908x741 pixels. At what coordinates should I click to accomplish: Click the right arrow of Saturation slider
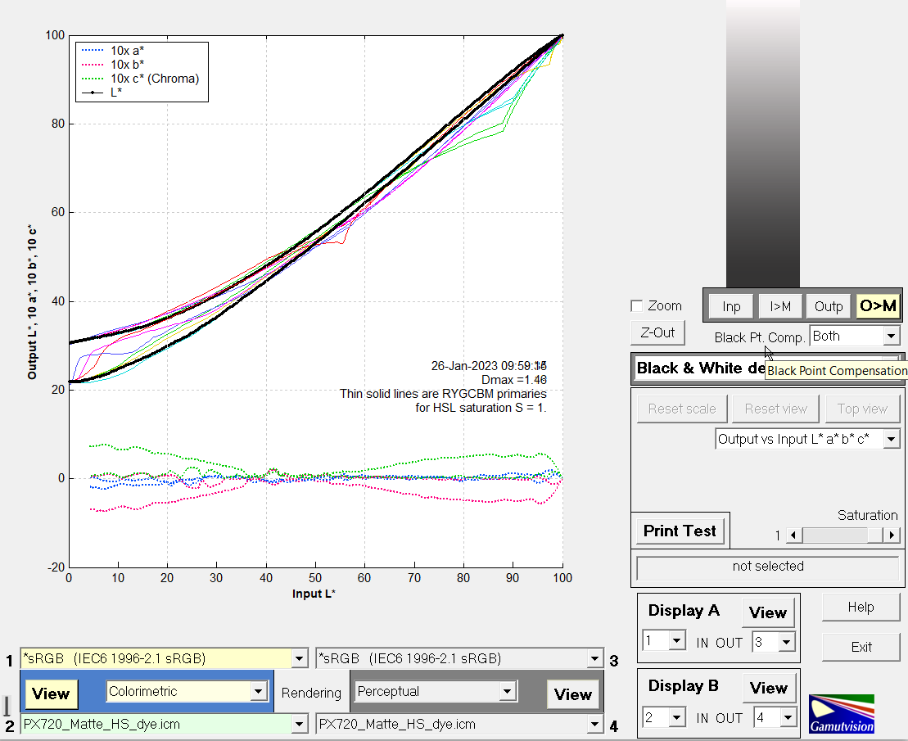(x=892, y=535)
